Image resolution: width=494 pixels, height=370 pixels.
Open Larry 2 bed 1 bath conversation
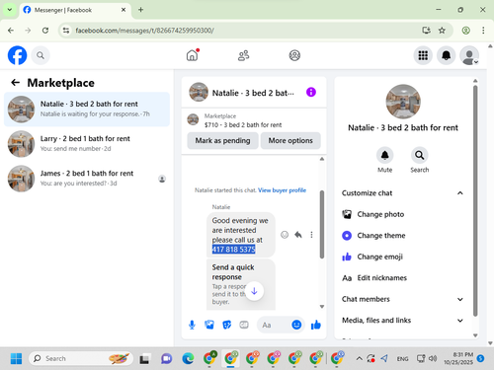pos(87,144)
